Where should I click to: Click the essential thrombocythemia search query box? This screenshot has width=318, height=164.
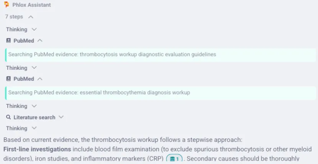click(161, 93)
